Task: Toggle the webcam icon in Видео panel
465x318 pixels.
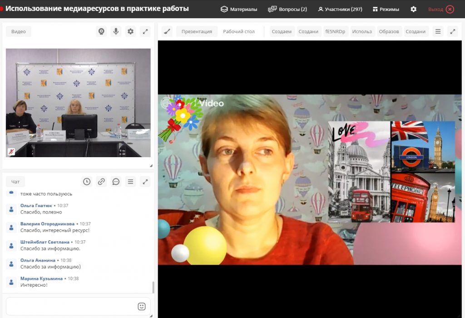Action: (x=101, y=31)
